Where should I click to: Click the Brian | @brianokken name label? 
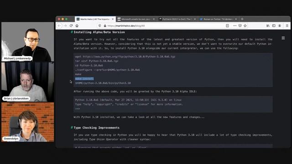click(16, 98)
